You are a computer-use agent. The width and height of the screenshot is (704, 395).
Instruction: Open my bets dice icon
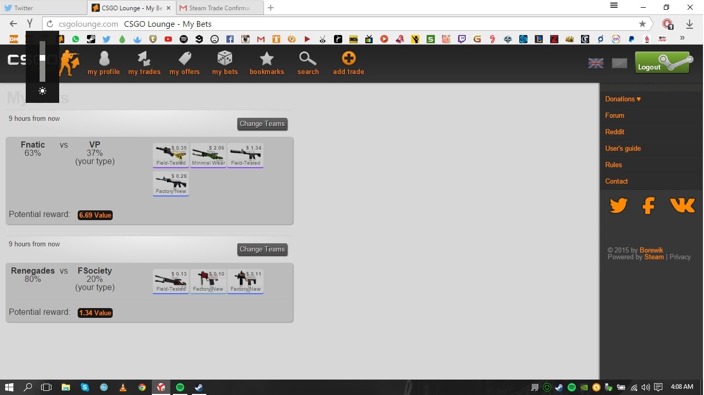[x=225, y=63]
